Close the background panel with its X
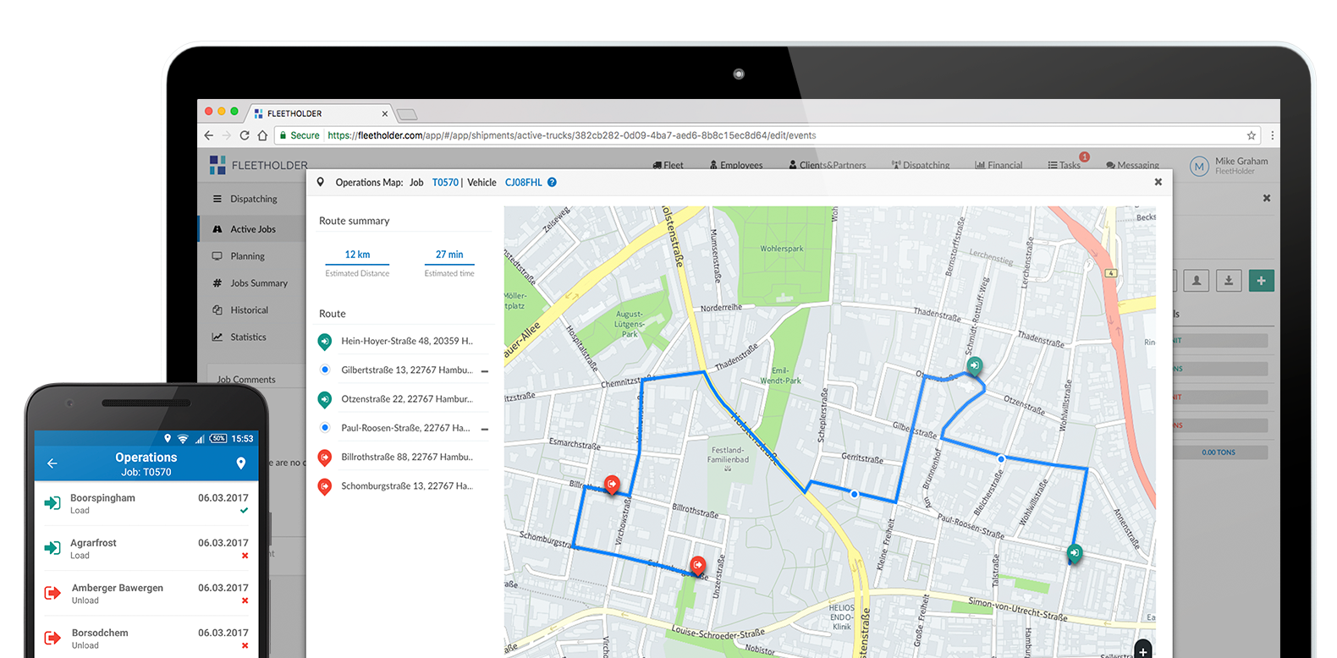Image resolution: width=1337 pixels, height=658 pixels. click(x=1267, y=198)
